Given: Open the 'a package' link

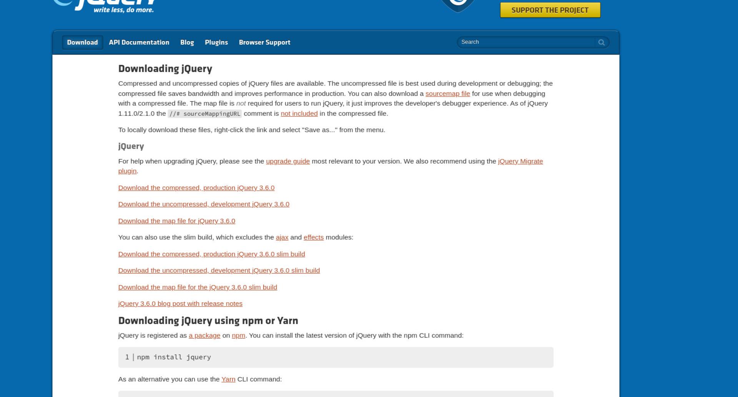Looking at the screenshot, I should (x=204, y=335).
